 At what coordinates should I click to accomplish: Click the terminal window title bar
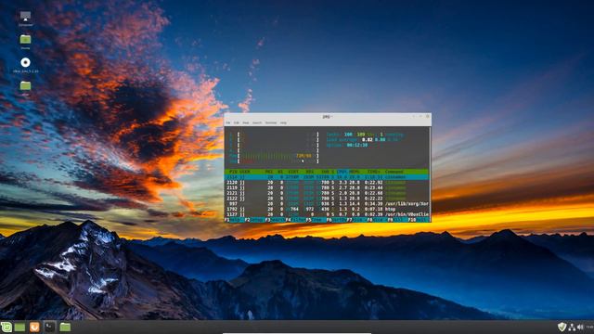(328, 117)
